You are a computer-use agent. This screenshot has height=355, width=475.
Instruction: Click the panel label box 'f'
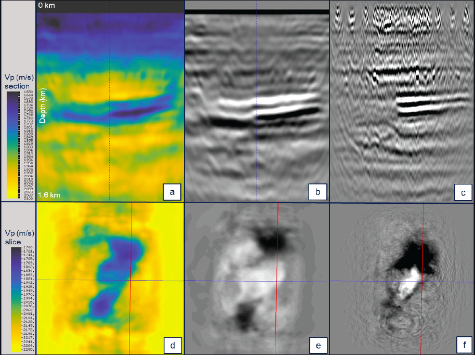tap(464, 345)
